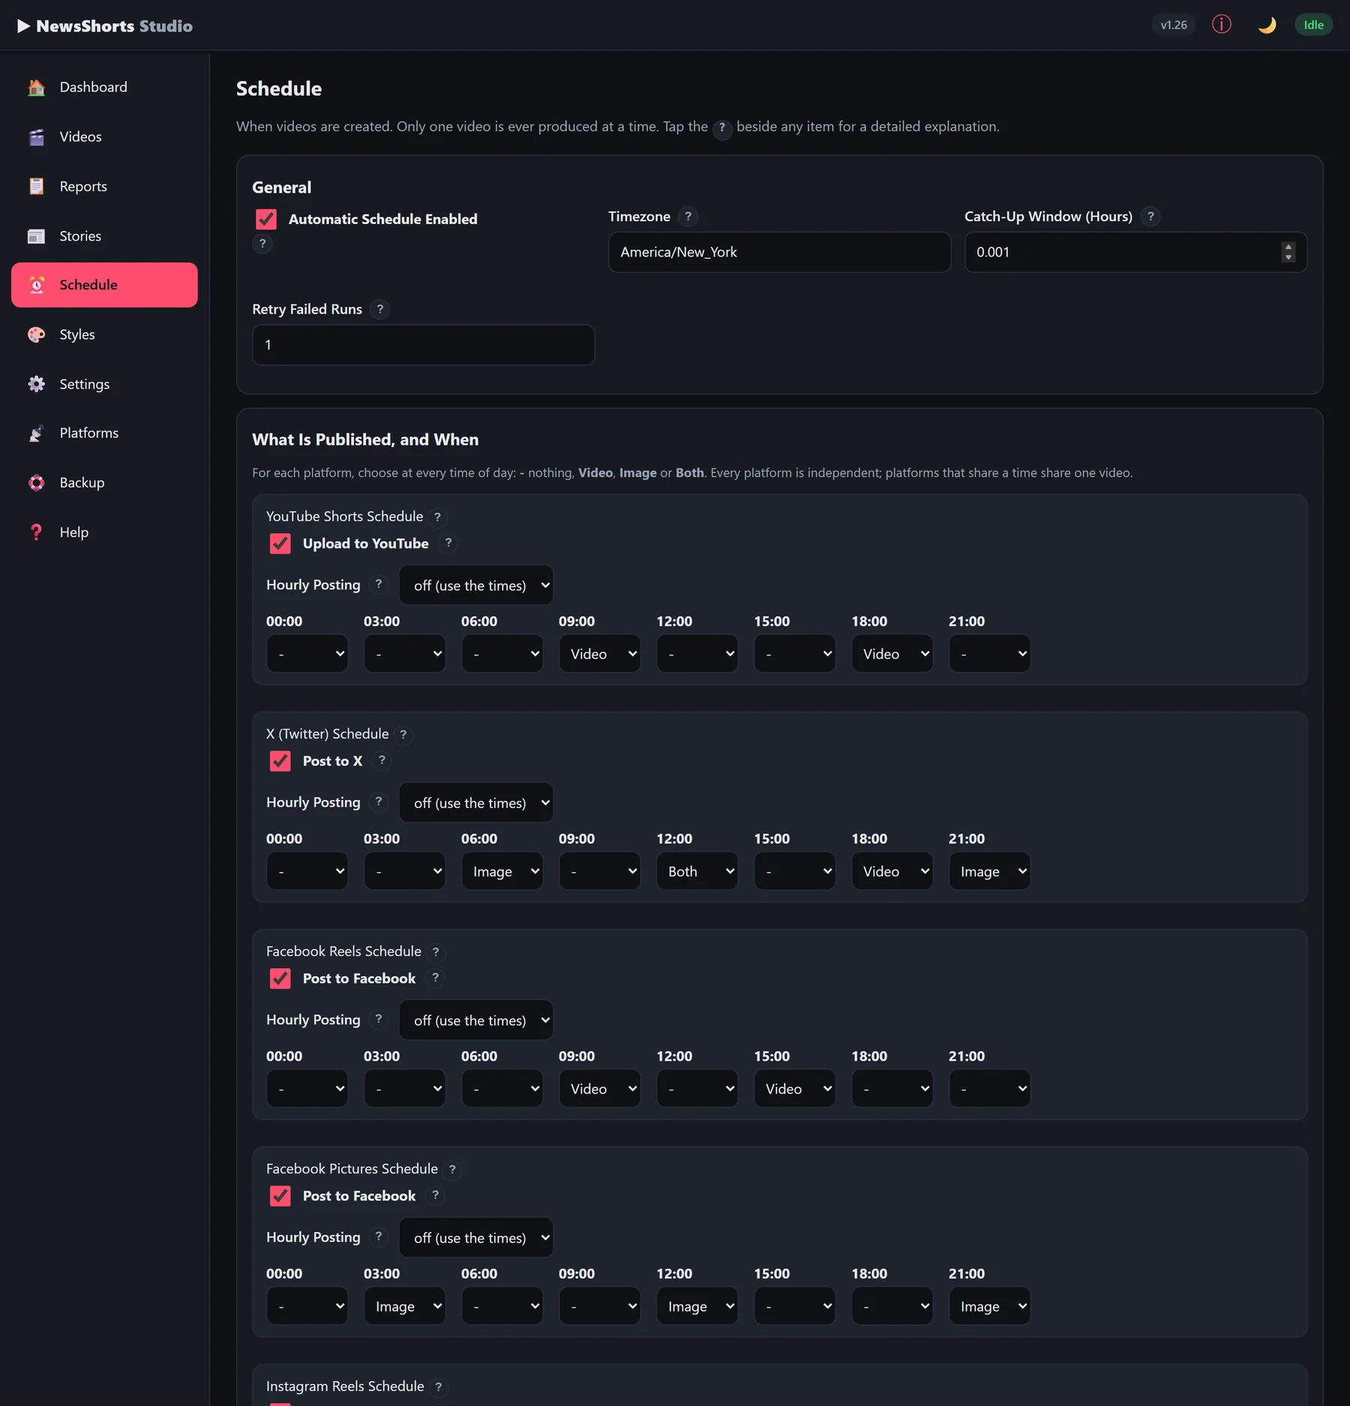Uncheck Upload to YouTube
The height and width of the screenshot is (1406, 1350).
coord(280,544)
